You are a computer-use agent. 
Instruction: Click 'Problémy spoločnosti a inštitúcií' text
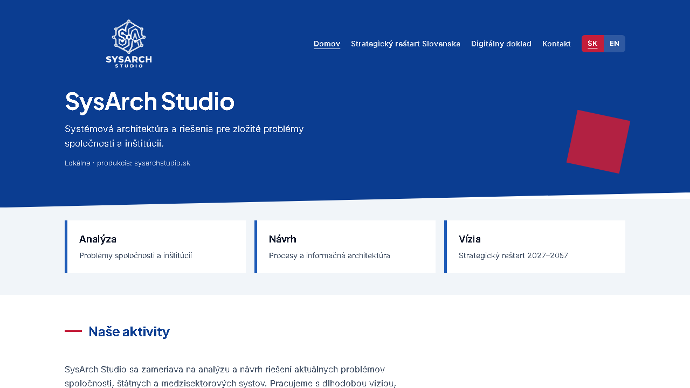[136, 255]
